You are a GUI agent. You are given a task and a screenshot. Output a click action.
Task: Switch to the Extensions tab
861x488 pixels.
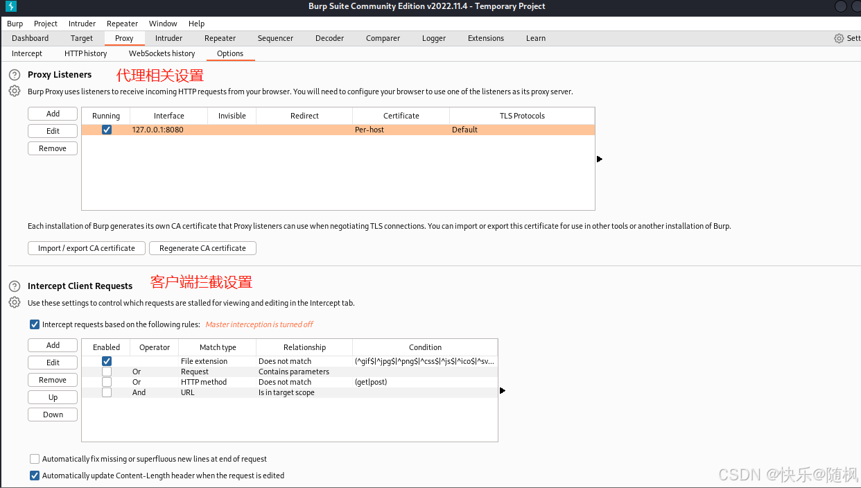[485, 38]
